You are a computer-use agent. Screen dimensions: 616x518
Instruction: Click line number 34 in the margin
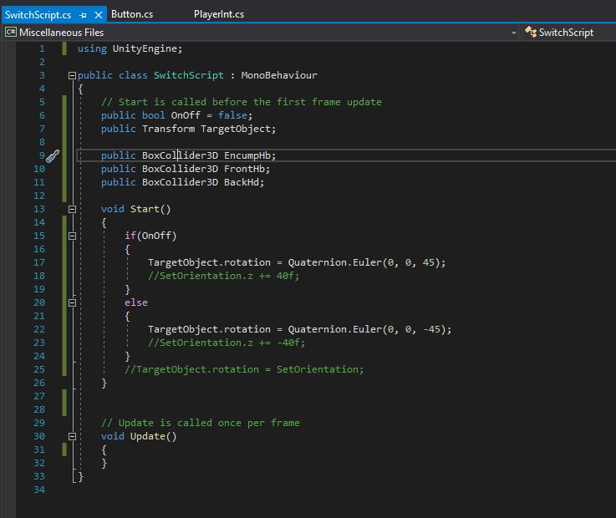point(39,490)
